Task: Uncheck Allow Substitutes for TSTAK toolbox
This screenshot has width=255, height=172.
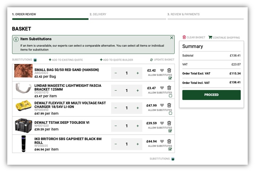Action: tap(170, 131)
